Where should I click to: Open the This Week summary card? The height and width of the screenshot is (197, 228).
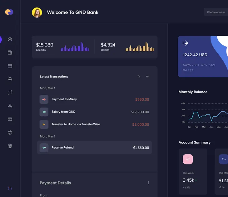tap(193, 172)
